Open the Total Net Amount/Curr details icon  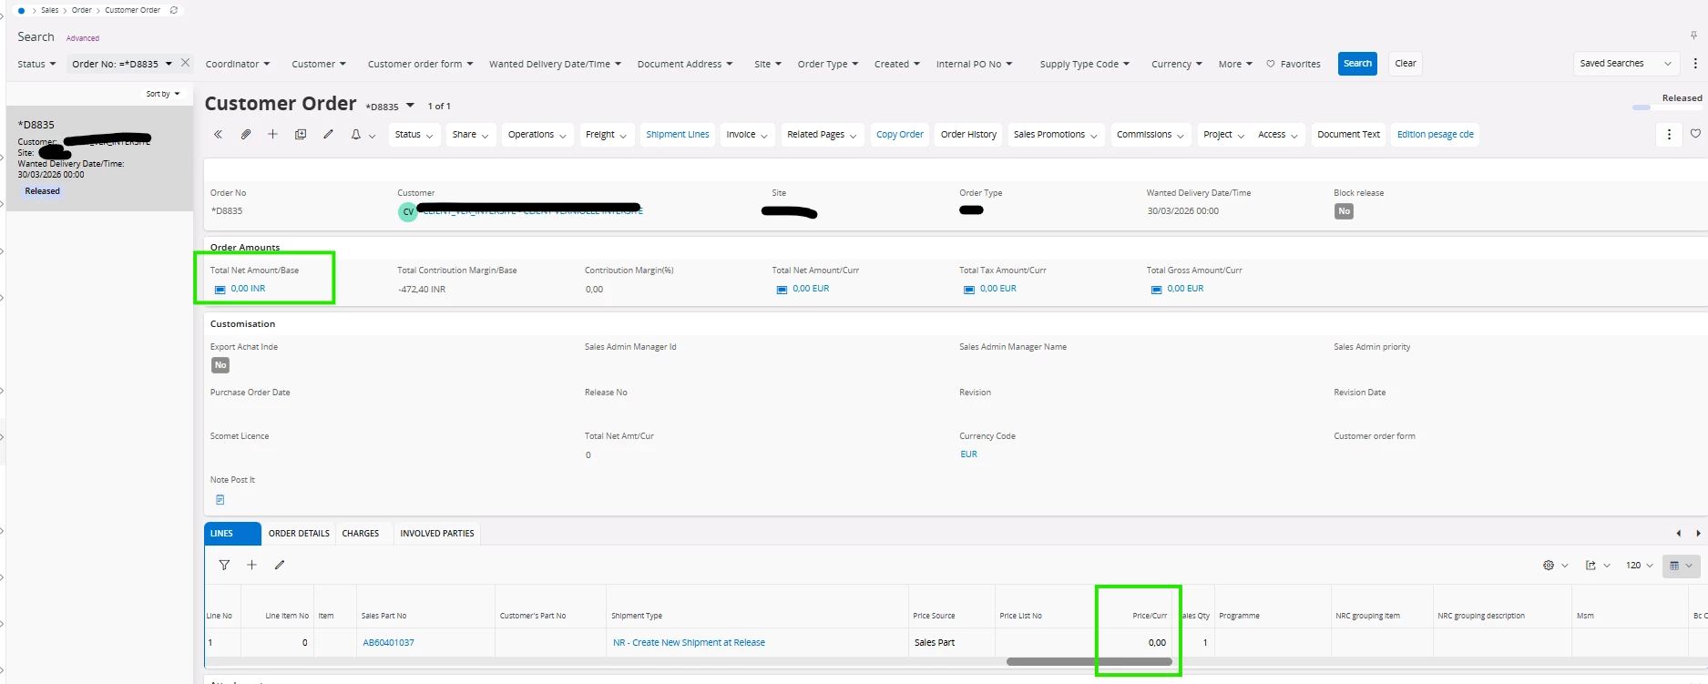pos(782,290)
